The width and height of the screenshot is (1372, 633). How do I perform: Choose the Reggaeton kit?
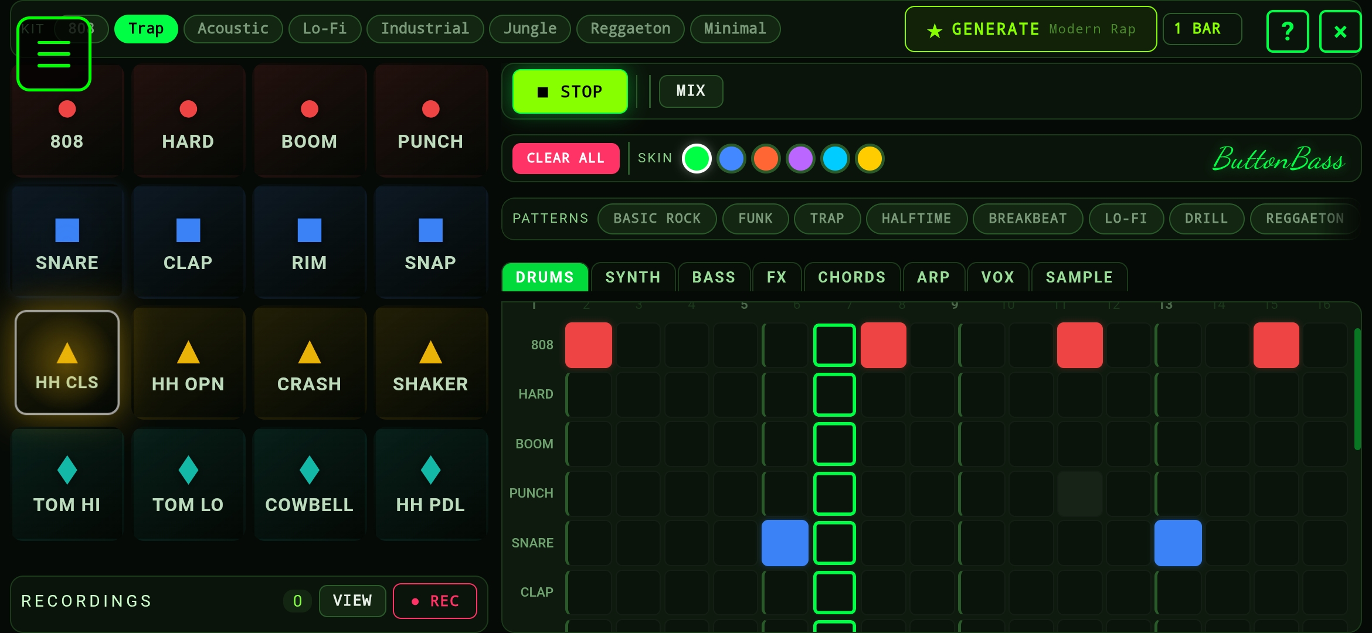point(630,29)
